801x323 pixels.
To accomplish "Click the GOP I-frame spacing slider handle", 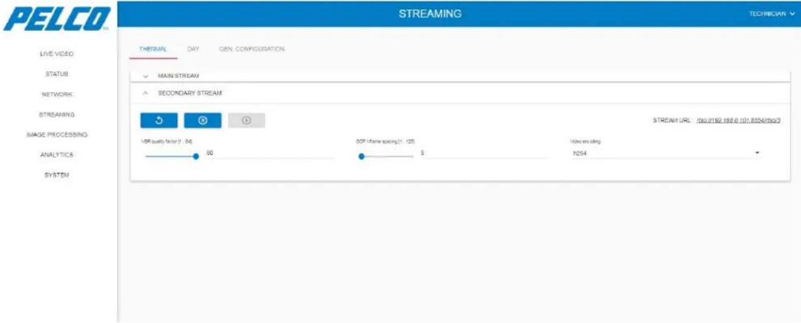I will (x=361, y=156).
